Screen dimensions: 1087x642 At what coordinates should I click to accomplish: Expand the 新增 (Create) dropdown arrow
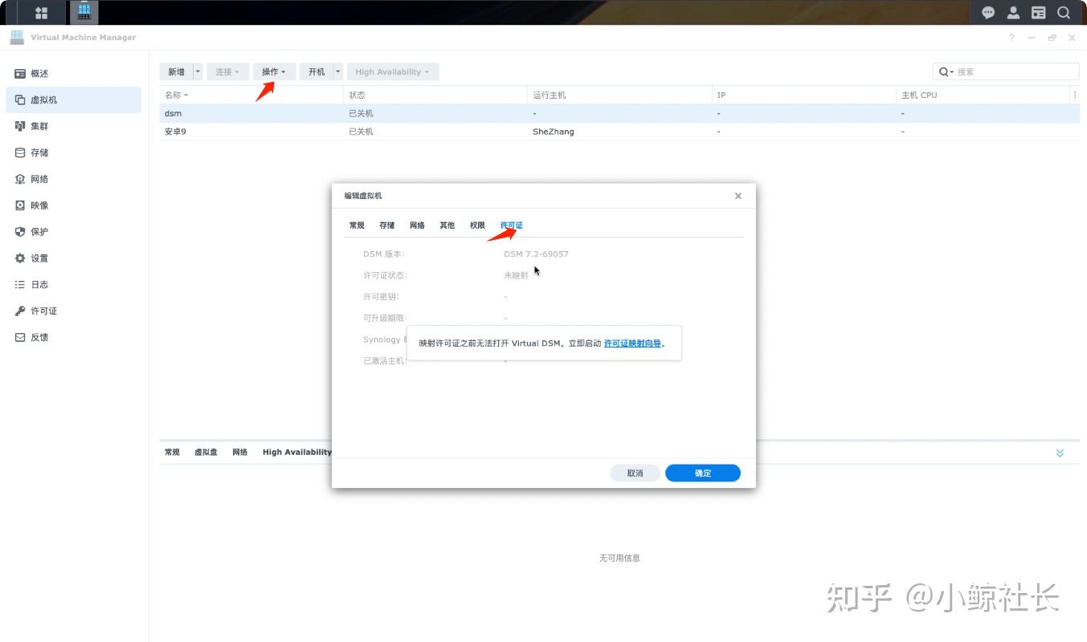(198, 71)
